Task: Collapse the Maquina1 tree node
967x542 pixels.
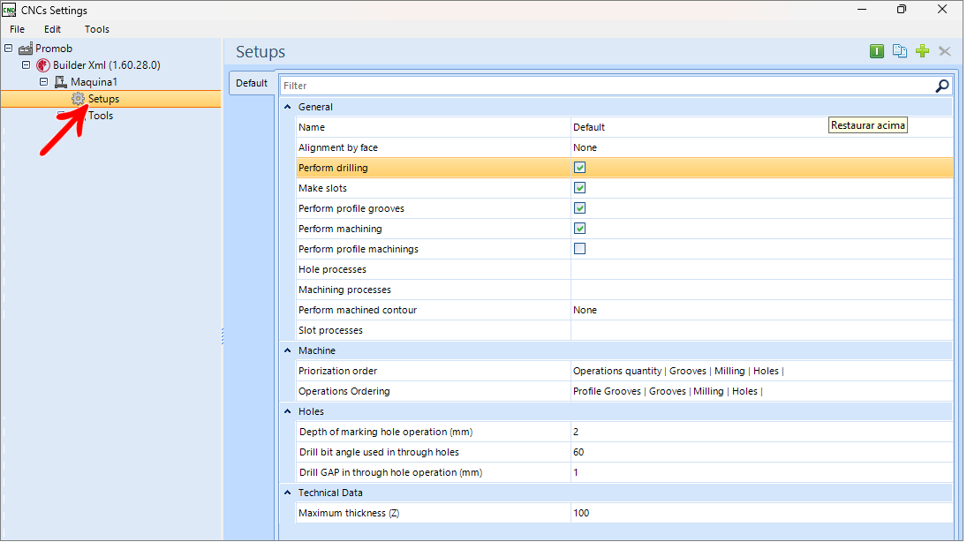Action: [44, 81]
